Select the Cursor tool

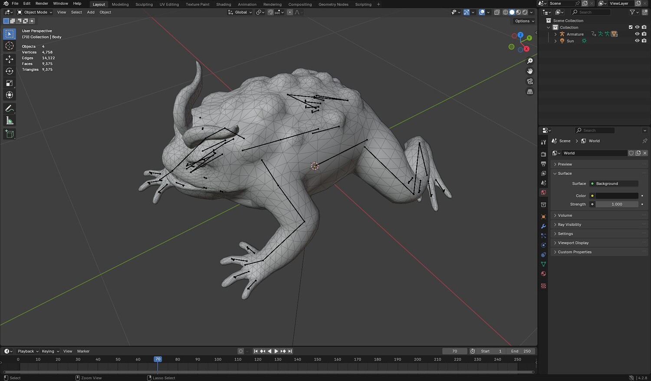tap(9, 46)
